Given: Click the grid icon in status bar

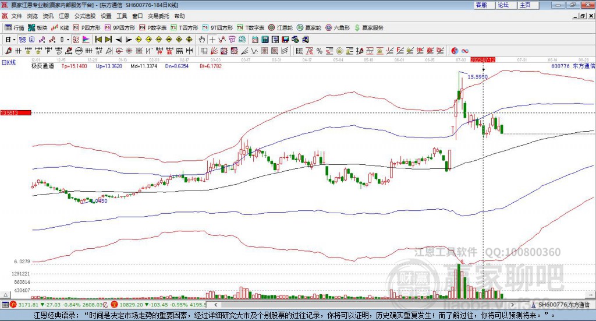Looking at the screenshot, I should [x=5, y=305].
